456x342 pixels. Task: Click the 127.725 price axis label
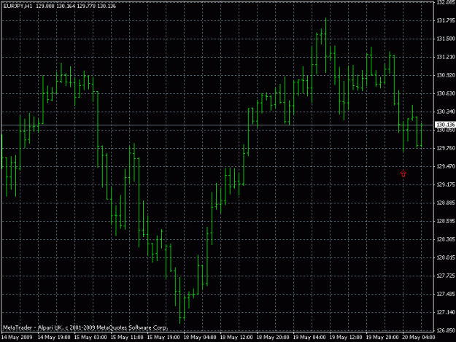click(446, 276)
